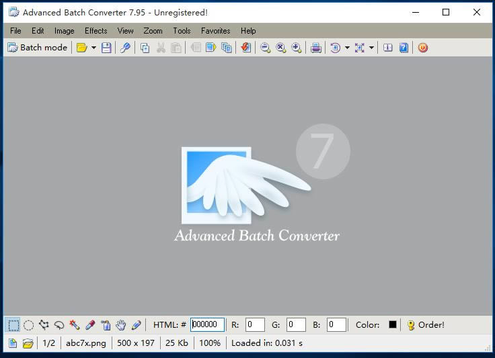Click the '1/2' image counter in the status bar
Viewport: 495px width, 358px height.
pos(48,343)
